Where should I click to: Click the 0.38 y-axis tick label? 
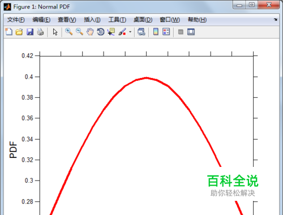27,97
